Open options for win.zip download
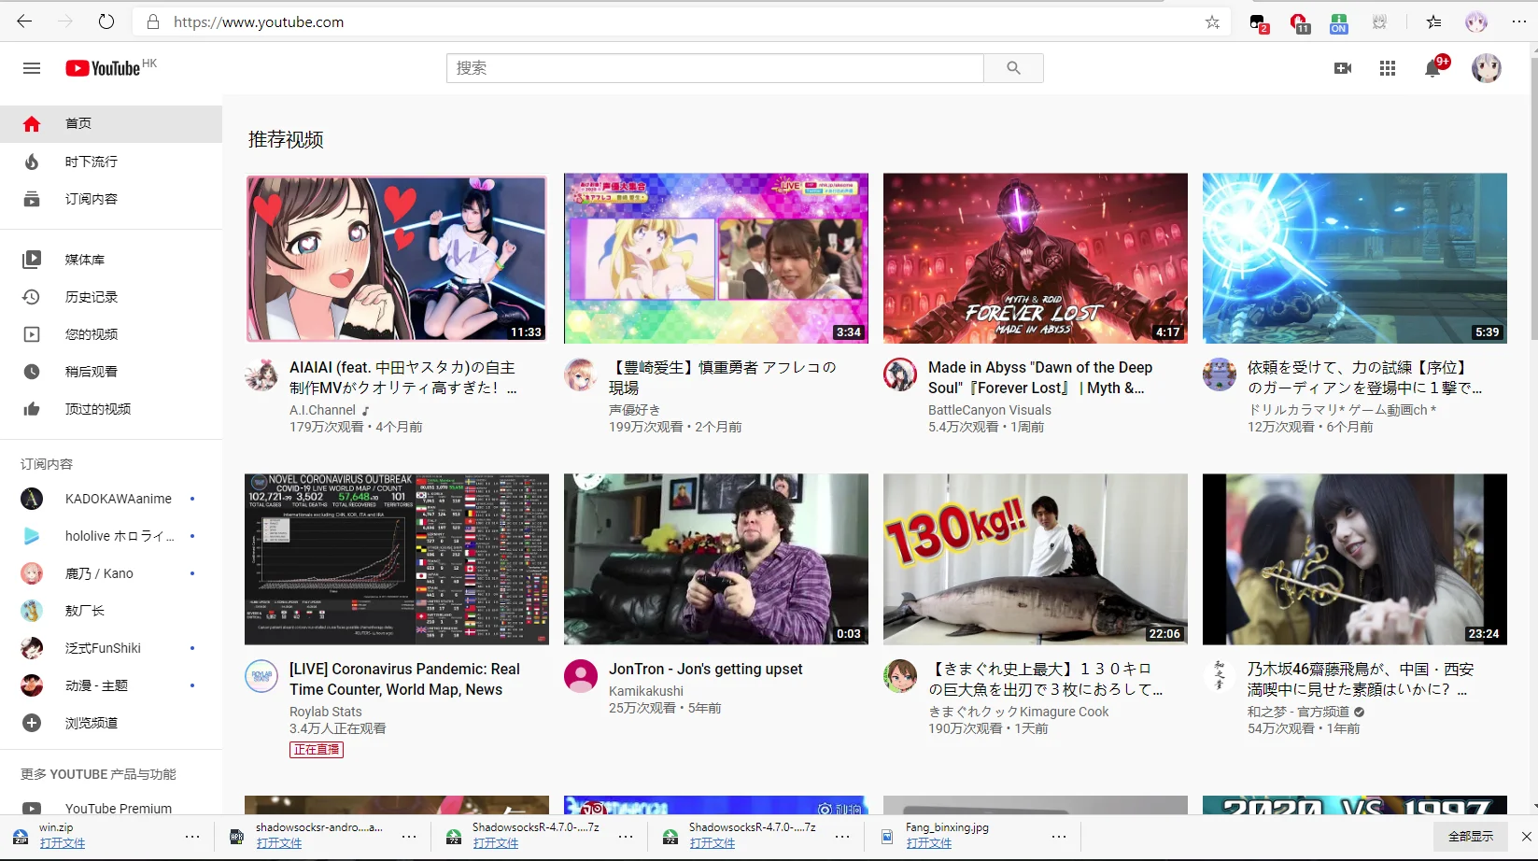Image resolution: width=1538 pixels, height=861 pixels. (x=192, y=837)
